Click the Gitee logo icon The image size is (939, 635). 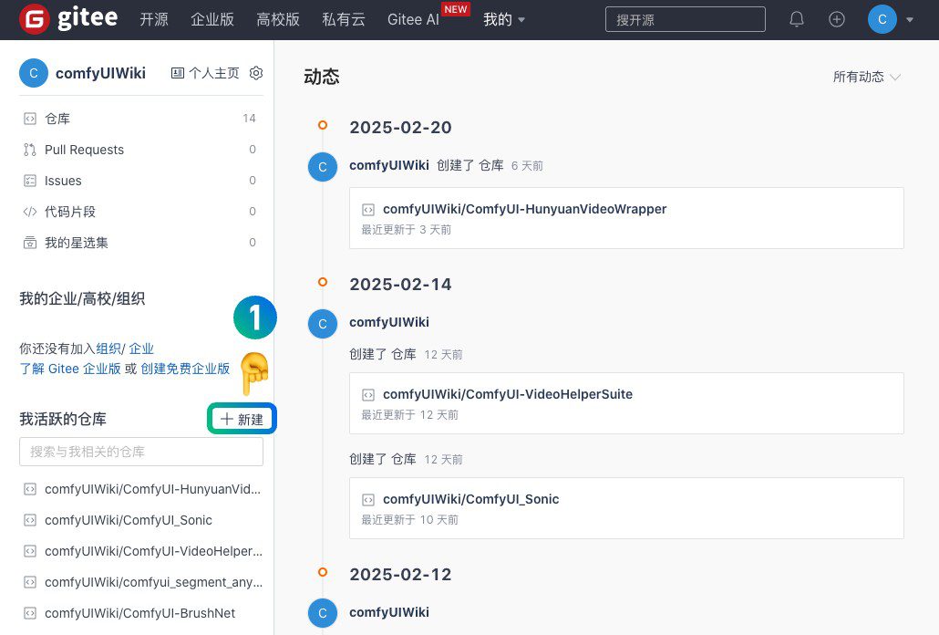point(34,19)
